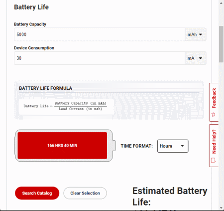This screenshot has width=224, height=211.
Task: Click the red battery life indicator
Action: (62, 146)
